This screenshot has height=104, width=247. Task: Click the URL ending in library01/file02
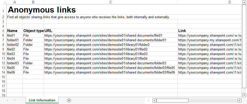click(111, 49)
